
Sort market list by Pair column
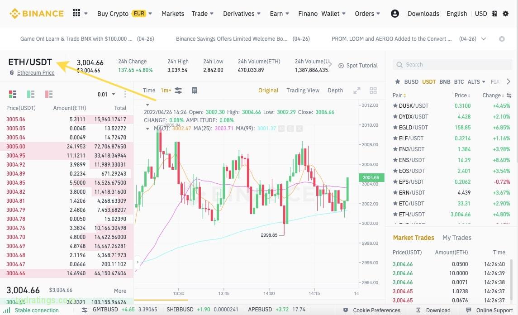[x=399, y=95]
